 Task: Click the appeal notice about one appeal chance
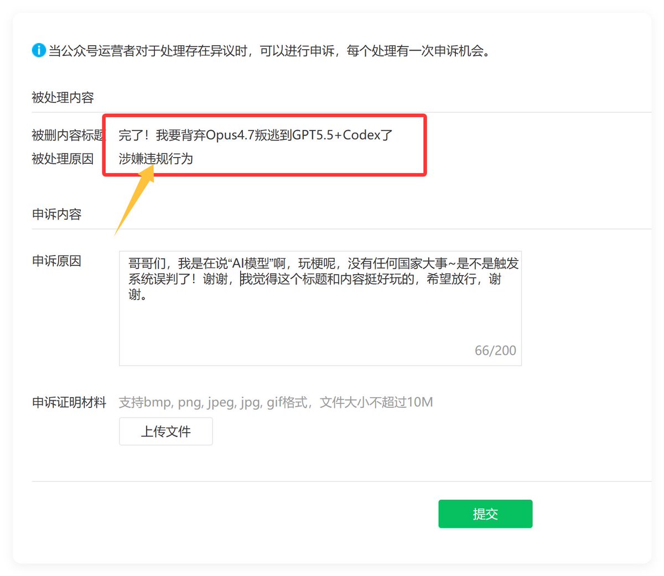coord(269,51)
